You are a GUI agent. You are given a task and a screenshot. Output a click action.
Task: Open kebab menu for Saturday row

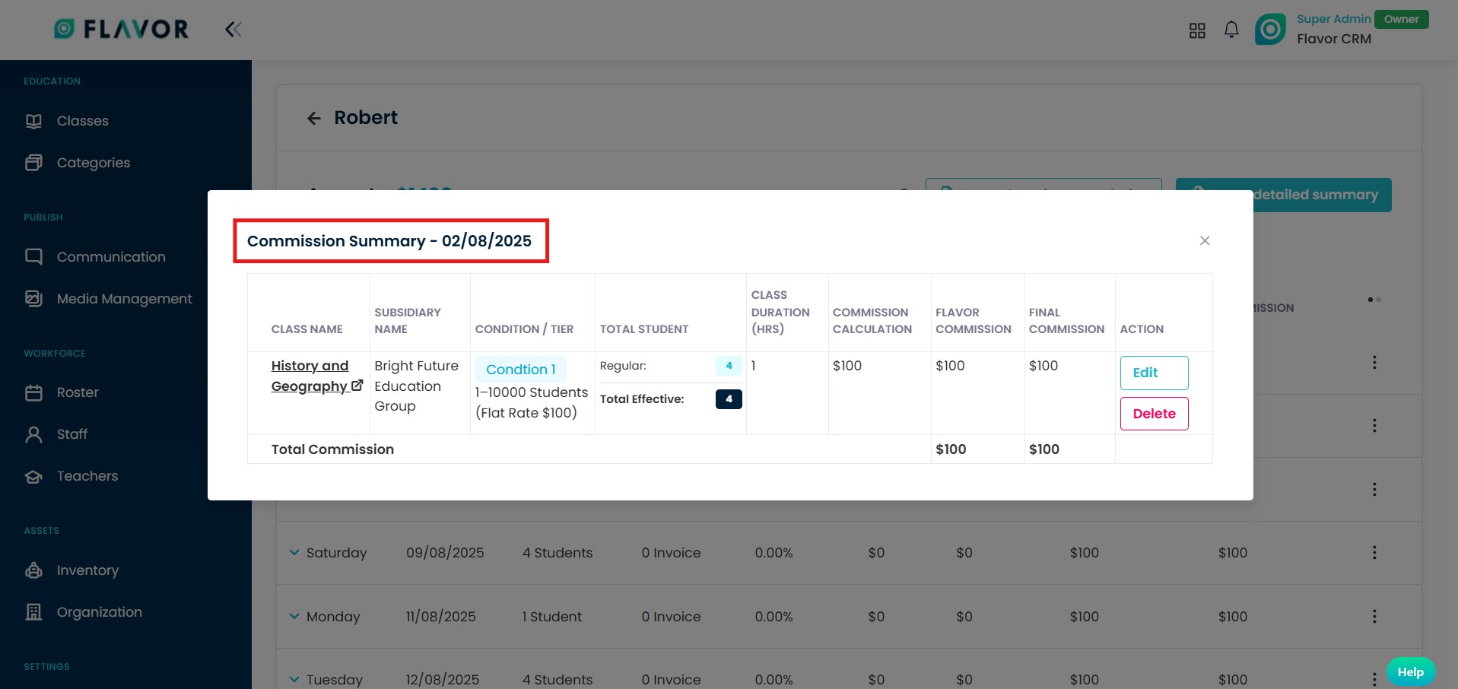[1374, 553]
